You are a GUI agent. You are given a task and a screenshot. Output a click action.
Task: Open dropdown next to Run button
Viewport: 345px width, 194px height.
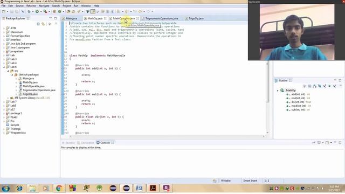pos(41,11)
